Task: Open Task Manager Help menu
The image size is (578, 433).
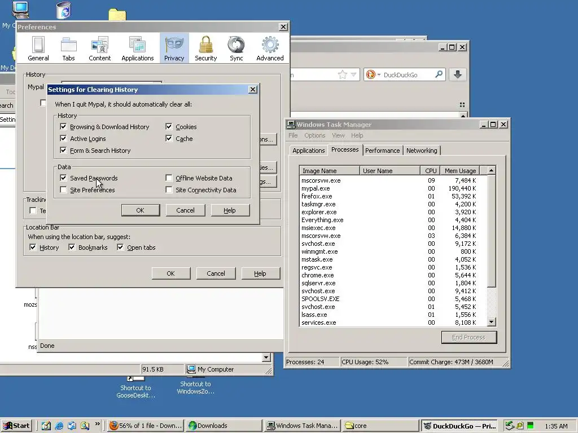Action: (357, 135)
